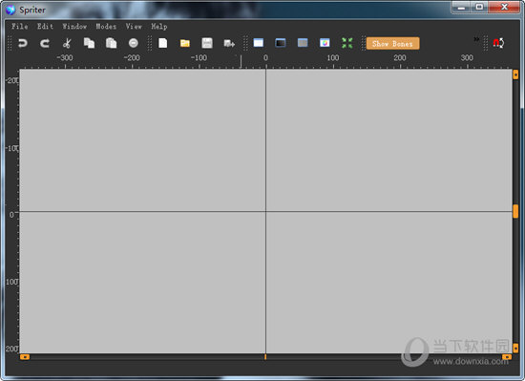Toggle the red magnet snapping icon
The image size is (525, 381).
click(498, 43)
